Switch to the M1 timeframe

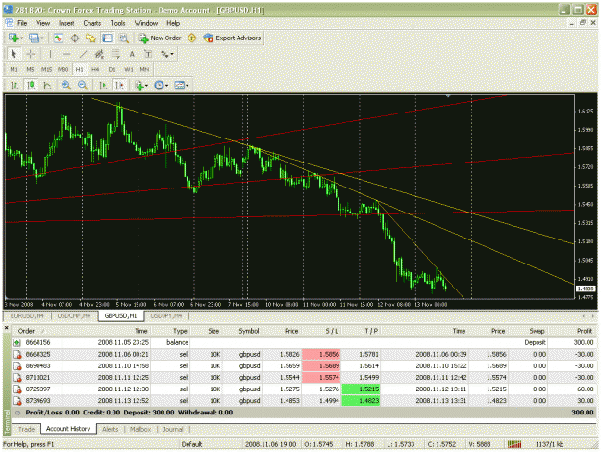pos(13,69)
